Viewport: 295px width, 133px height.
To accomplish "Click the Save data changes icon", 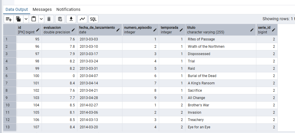I will 60,19.
